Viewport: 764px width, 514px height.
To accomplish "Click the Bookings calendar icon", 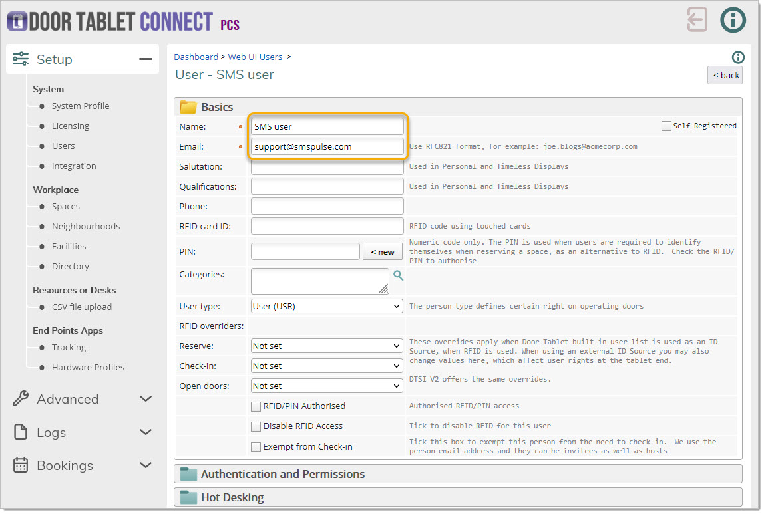I will click(21, 465).
